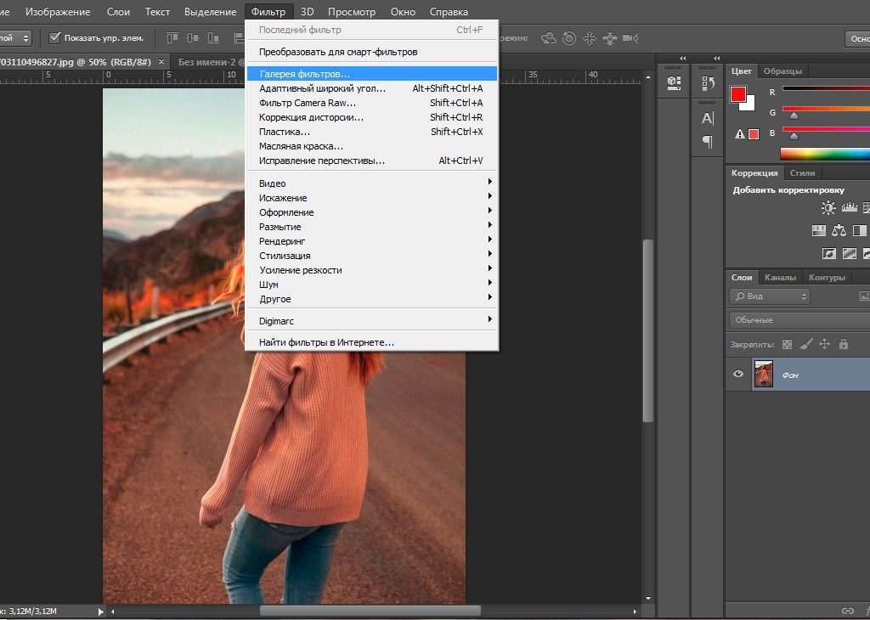Screen dimensions: 870x620
Task: Hide the "Фон" layer
Action: point(737,374)
